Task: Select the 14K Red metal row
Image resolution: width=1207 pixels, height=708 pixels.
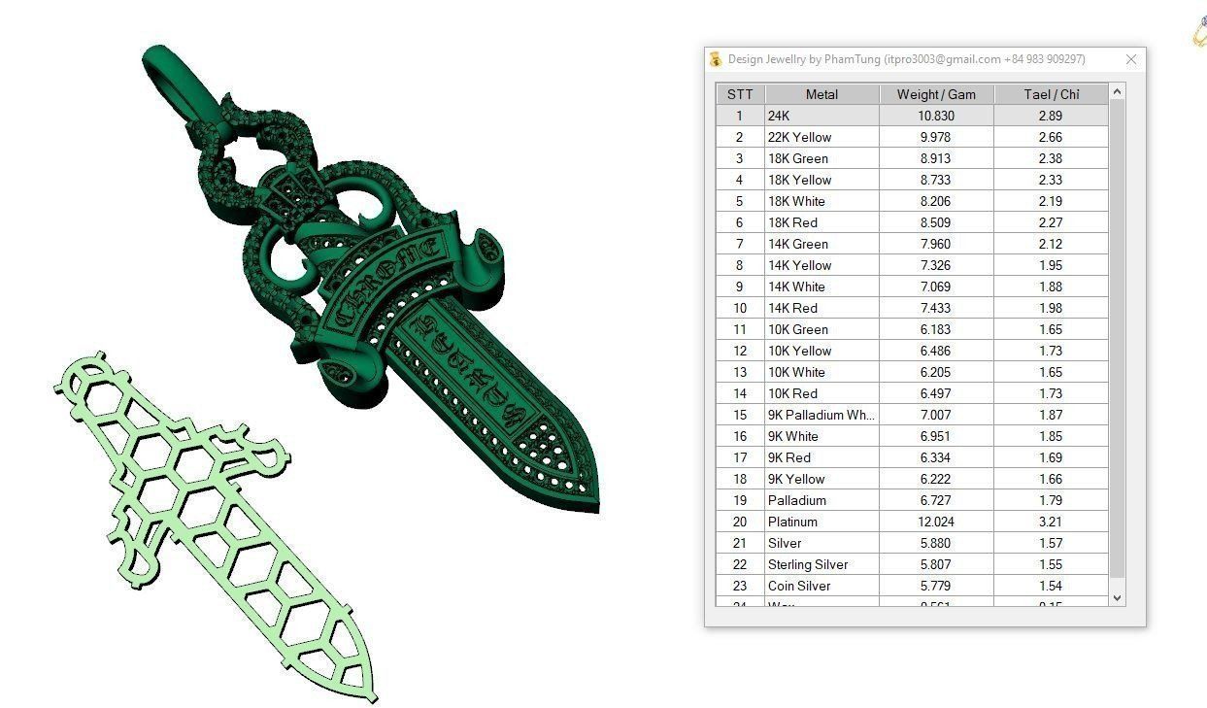Action: click(x=912, y=308)
